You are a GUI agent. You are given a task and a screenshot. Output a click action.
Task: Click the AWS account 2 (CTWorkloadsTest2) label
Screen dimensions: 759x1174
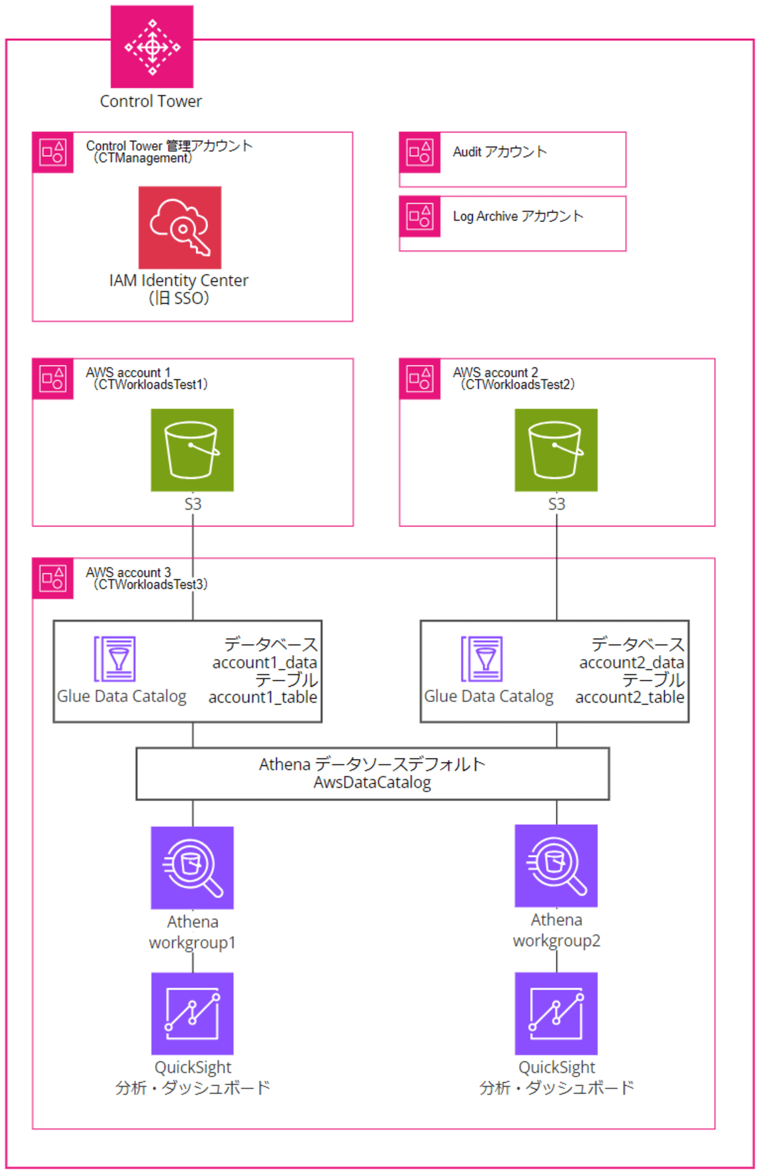(514, 379)
